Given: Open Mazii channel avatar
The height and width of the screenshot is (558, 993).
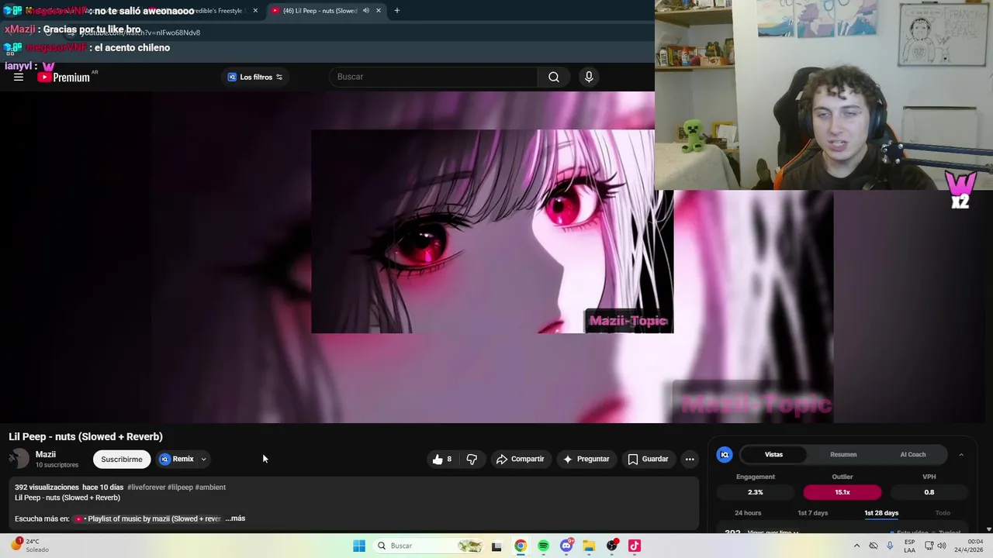Looking at the screenshot, I should click(x=19, y=459).
